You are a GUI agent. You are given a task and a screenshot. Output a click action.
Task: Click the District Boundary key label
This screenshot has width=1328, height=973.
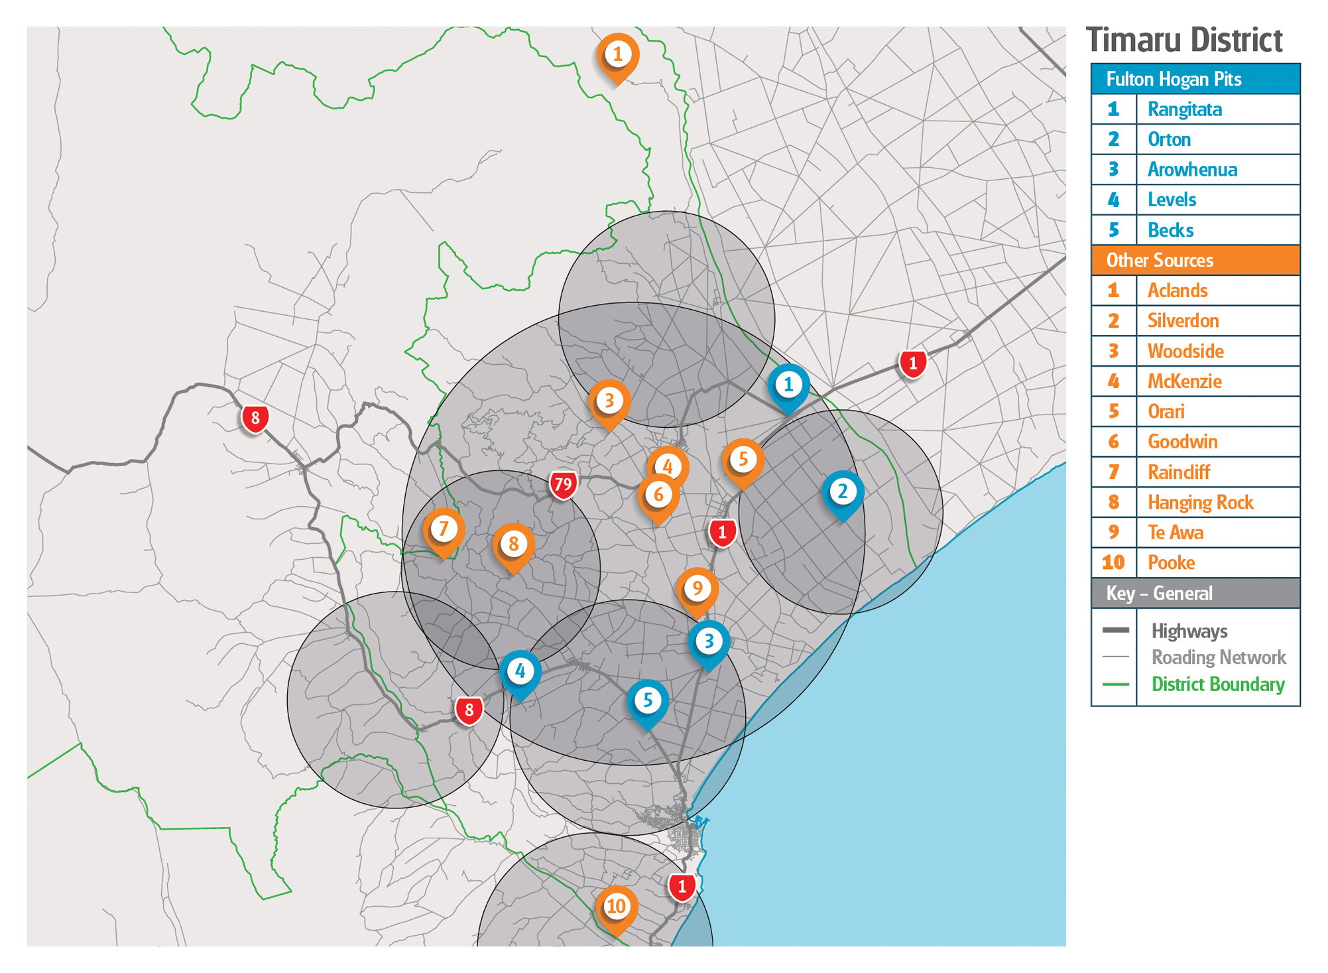tap(1218, 684)
